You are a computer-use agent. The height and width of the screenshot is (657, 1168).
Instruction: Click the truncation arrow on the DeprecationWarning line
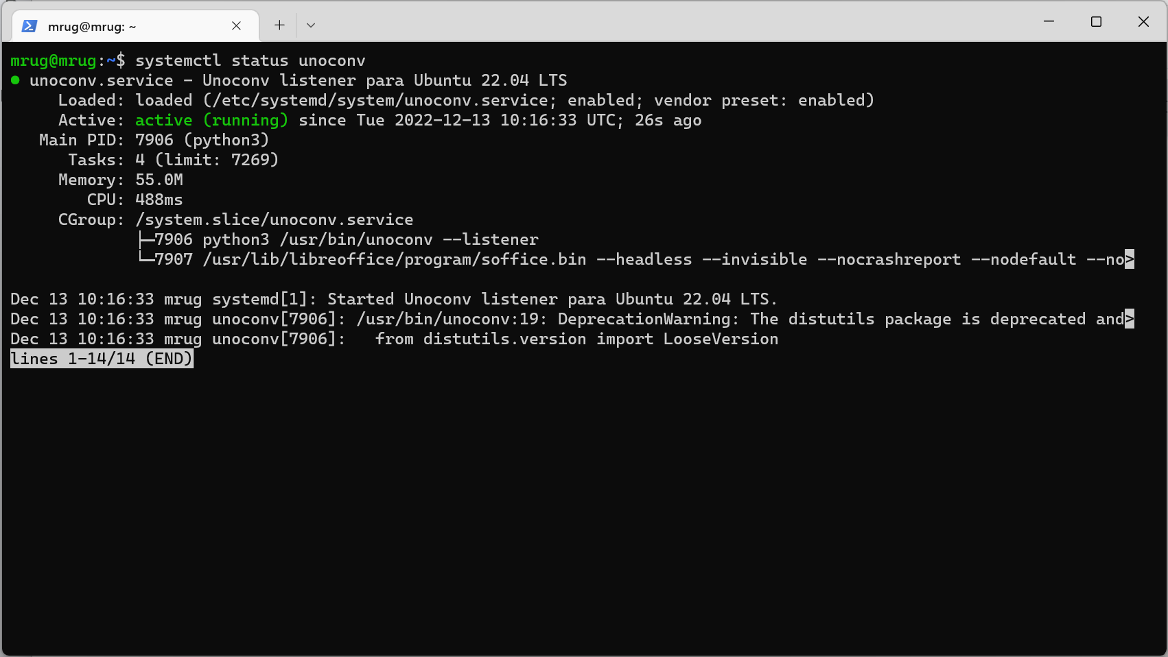tap(1129, 319)
